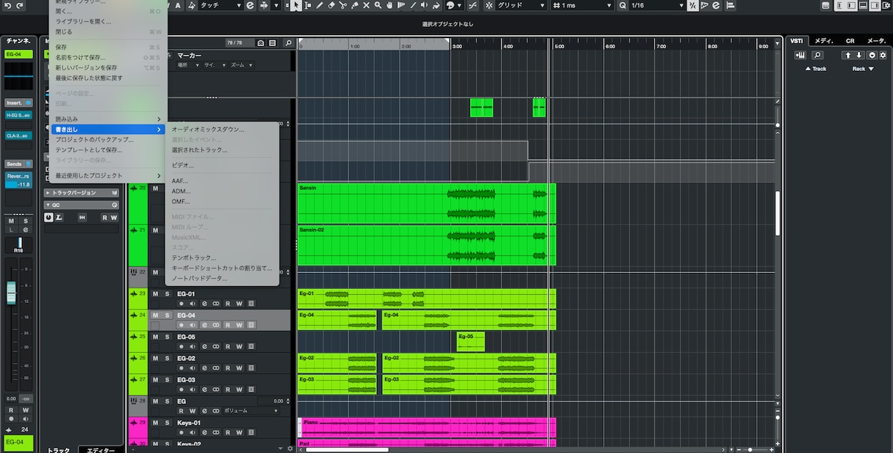893x453 pixels.
Task: Select the Draw pencil tool
Action: 319,5
